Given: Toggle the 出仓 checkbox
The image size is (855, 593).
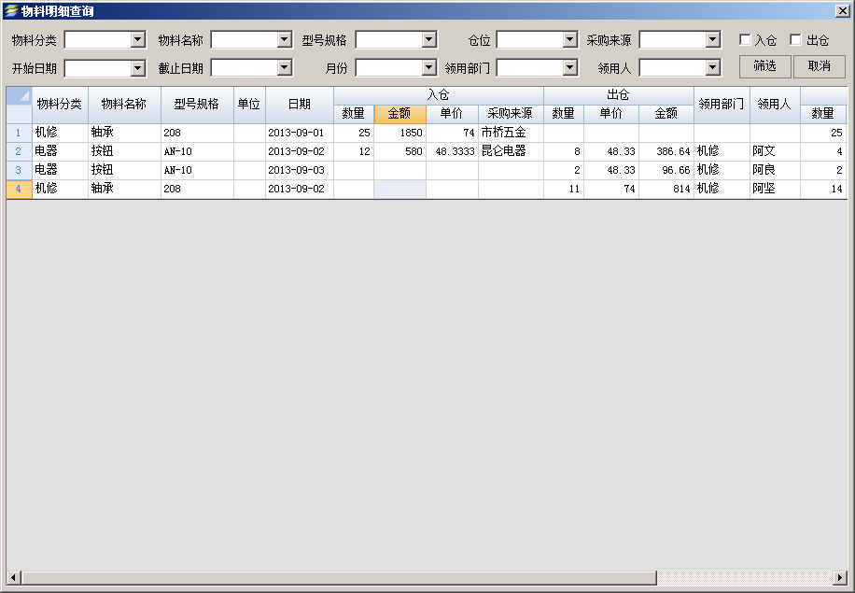Looking at the screenshot, I should [x=795, y=40].
